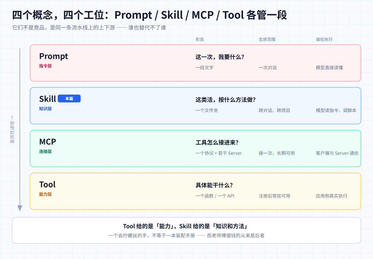This screenshot has width=373, height=259.
Task: Click the 能力层 label under Tool
Action: [x=46, y=194]
